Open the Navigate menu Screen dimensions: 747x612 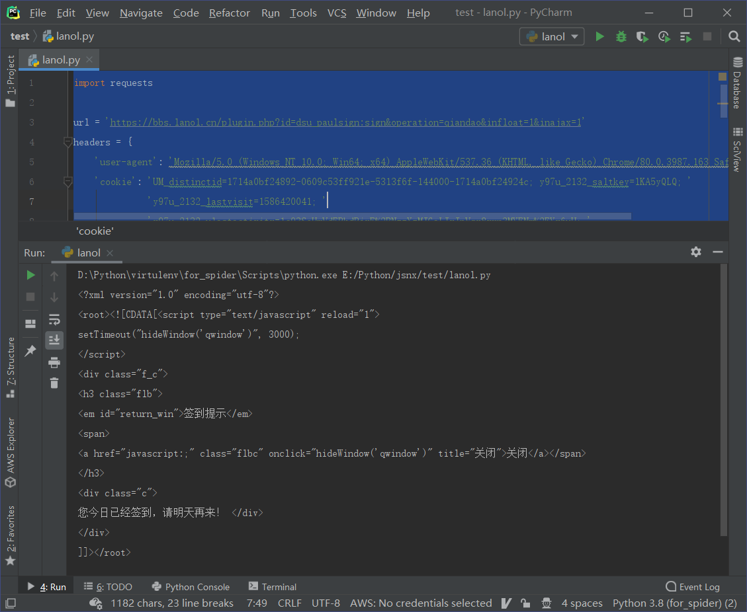click(141, 13)
